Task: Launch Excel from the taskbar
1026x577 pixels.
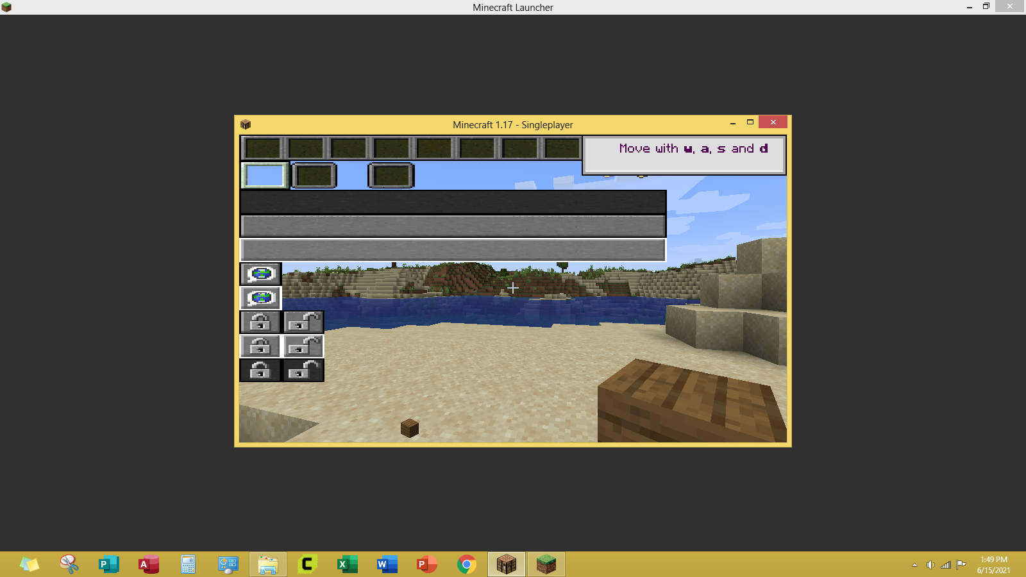Action: point(347,564)
